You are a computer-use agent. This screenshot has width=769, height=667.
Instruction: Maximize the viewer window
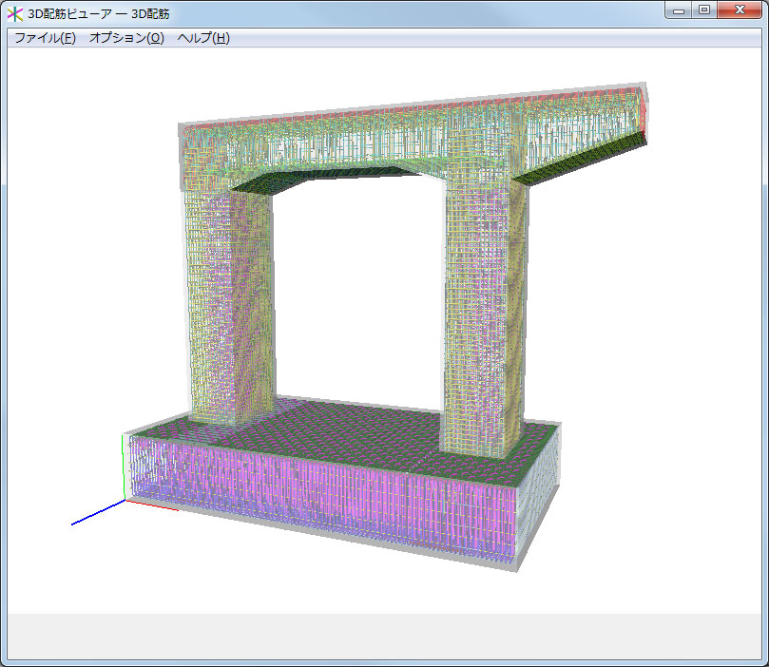click(704, 10)
